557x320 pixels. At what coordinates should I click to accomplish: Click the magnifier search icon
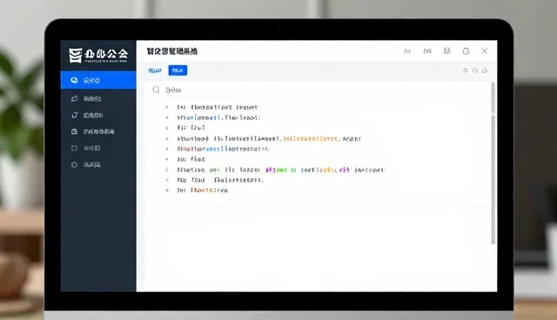point(156,90)
